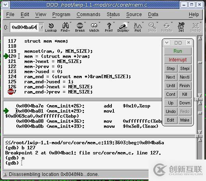Click the Rotate toolbar icon
This screenshot has width=206, height=181.
(167, 27)
